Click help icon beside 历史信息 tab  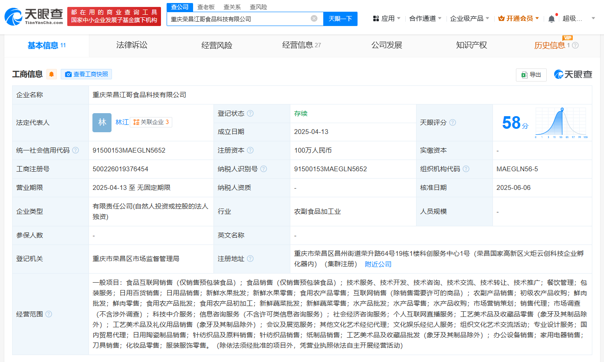[575, 45]
